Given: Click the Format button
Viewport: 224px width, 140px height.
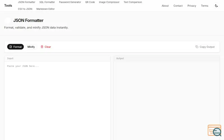Looking at the screenshot, I should pyautogui.click(x=15, y=47).
